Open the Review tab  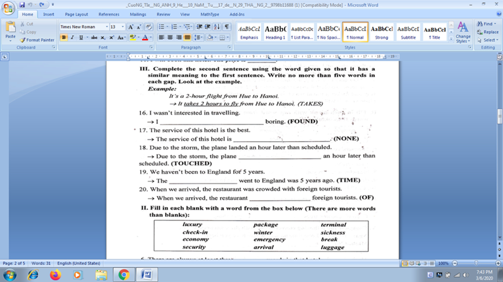tap(163, 14)
